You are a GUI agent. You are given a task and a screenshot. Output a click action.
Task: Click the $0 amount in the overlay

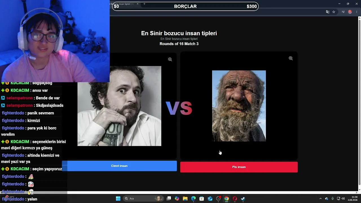(116, 6)
